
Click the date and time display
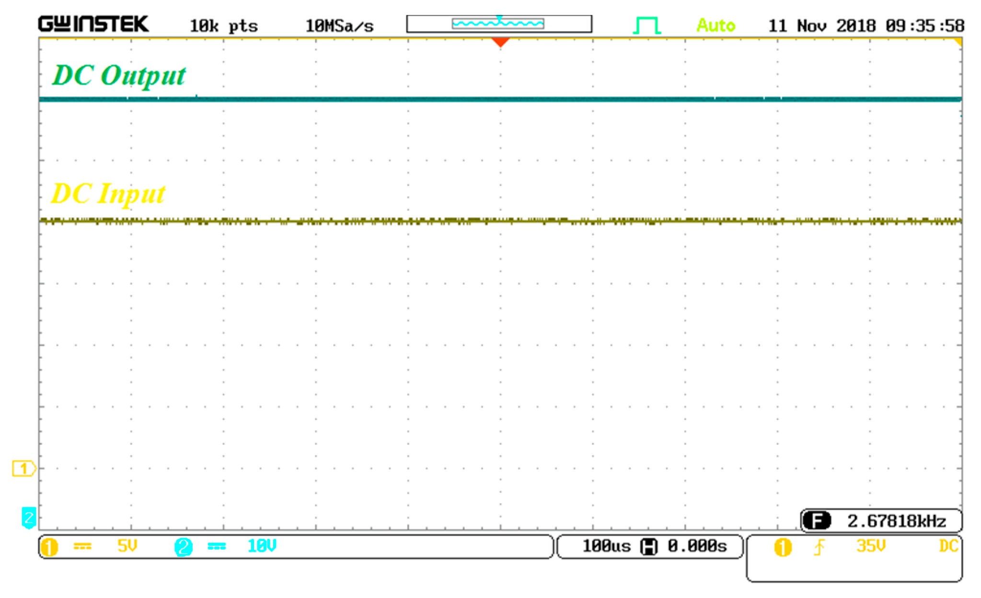(866, 25)
